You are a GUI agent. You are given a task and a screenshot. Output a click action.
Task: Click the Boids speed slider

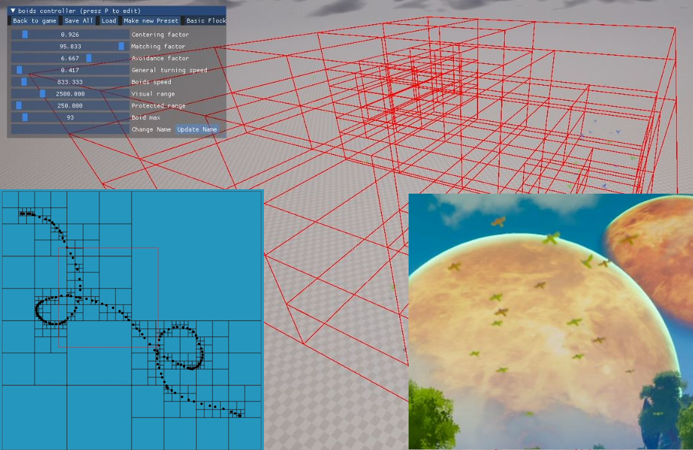(x=70, y=82)
